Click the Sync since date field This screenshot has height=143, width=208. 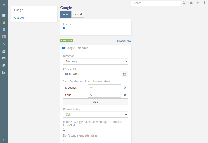[x=92, y=74]
